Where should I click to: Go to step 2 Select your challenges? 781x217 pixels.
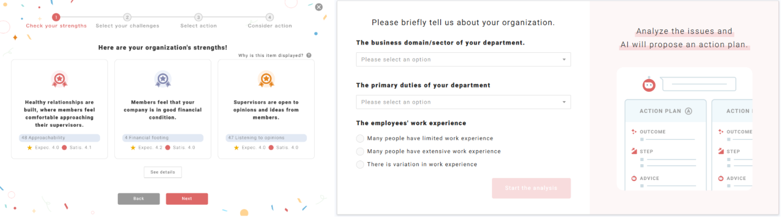pos(128,17)
